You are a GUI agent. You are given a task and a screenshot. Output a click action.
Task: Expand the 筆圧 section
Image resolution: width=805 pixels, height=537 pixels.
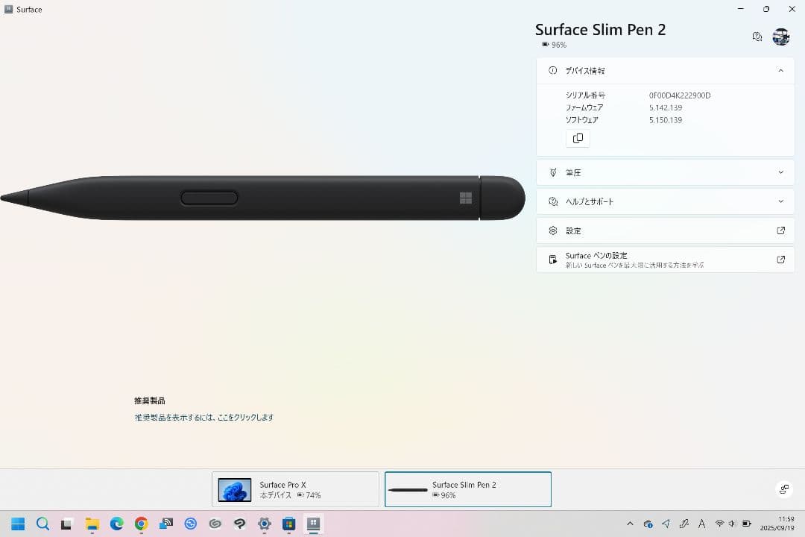(x=780, y=172)
